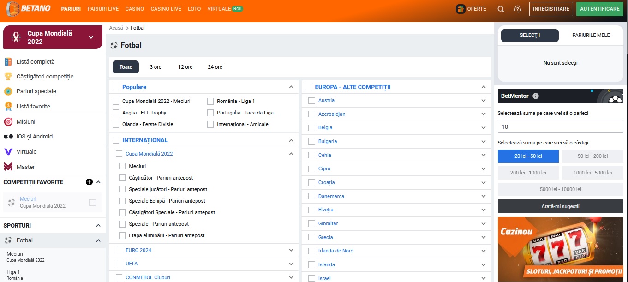Click Arată-mi sugestii button
628x282 pixels.
click(561, 206)
